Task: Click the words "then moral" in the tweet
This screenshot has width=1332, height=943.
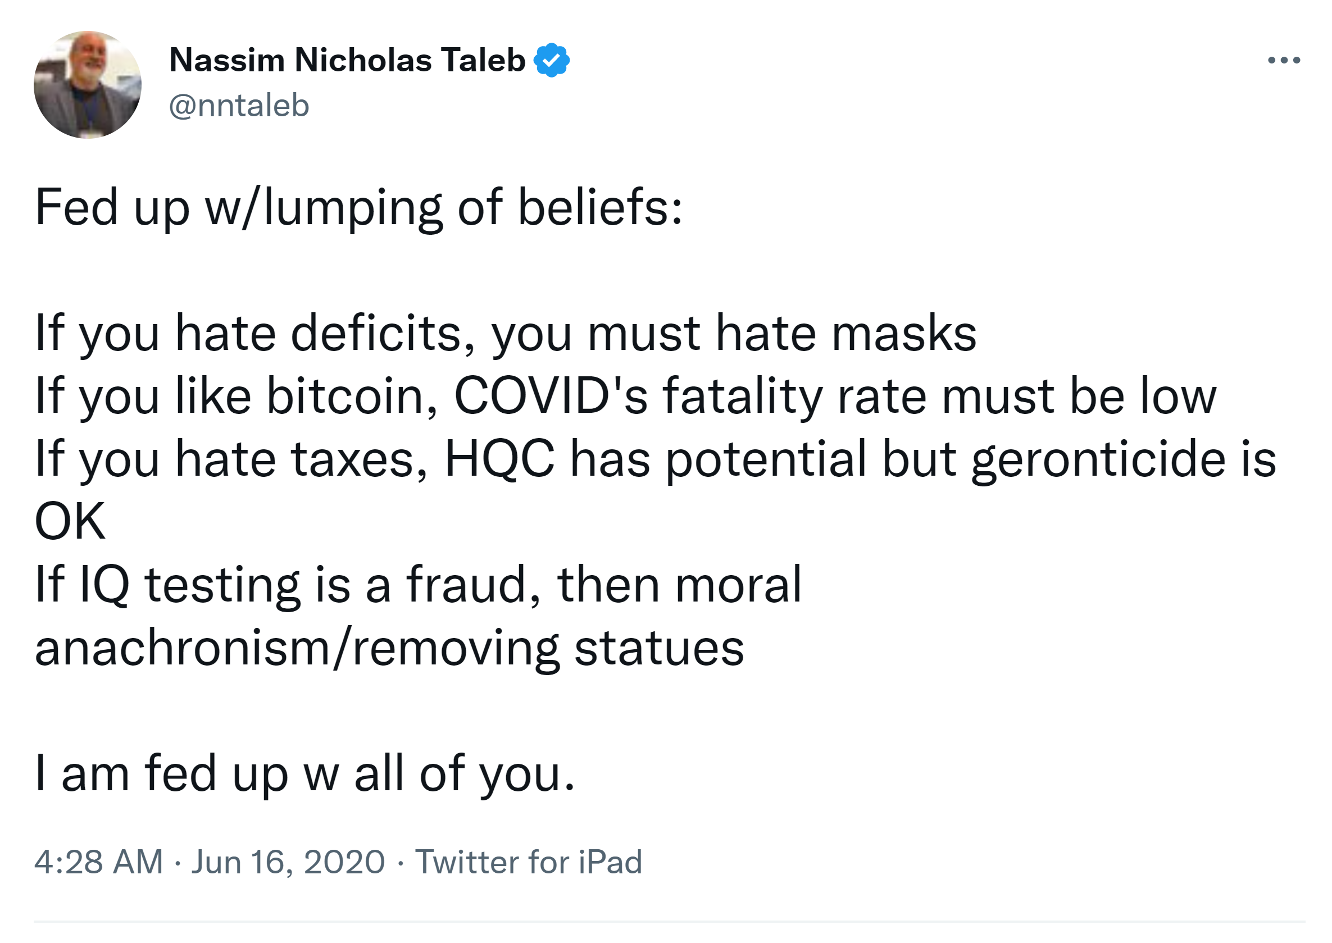Action: pyautogui.click(x=679, y=584)
